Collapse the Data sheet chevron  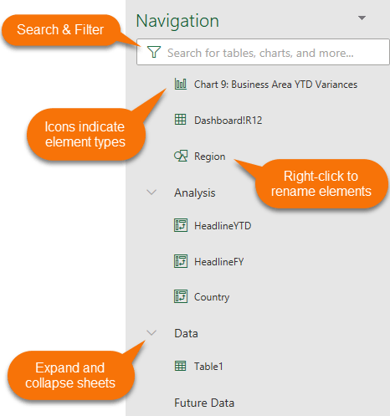[151, 332]
